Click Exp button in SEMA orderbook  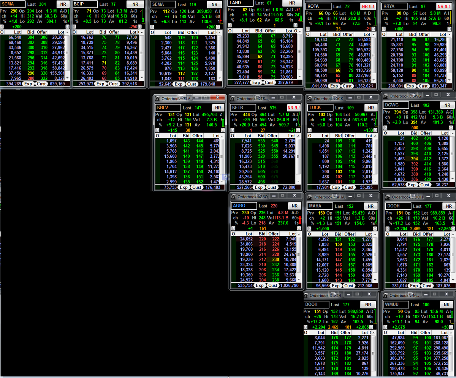point(179,84)
